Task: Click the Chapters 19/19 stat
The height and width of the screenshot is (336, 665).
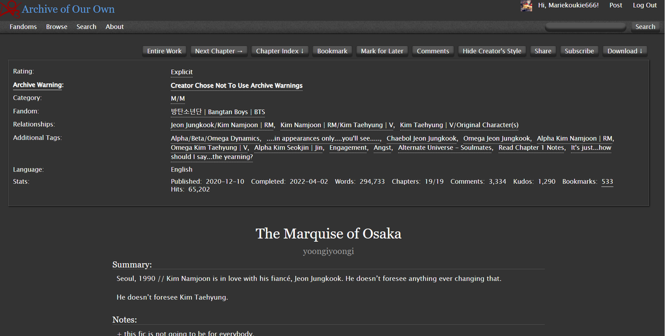Action: (418, 182)
